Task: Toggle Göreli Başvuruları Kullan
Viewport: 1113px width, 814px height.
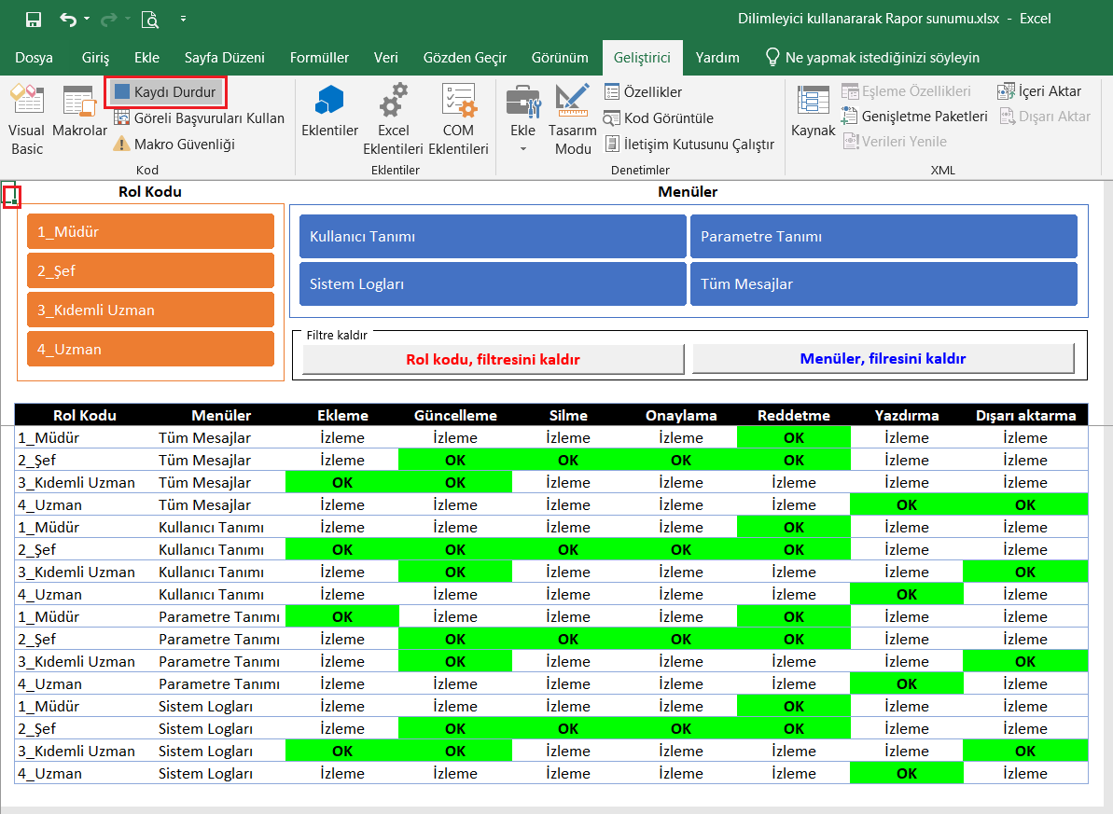Action: click(200, 118)
